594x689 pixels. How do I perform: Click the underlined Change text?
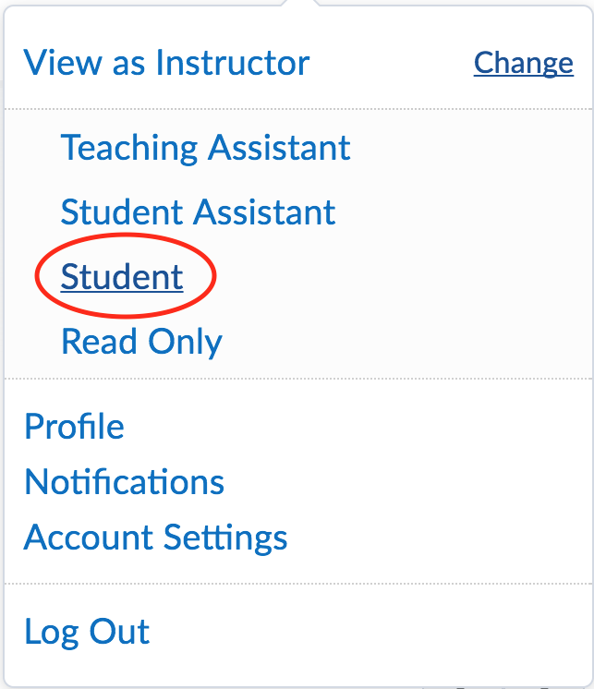[x=523, y=63]
